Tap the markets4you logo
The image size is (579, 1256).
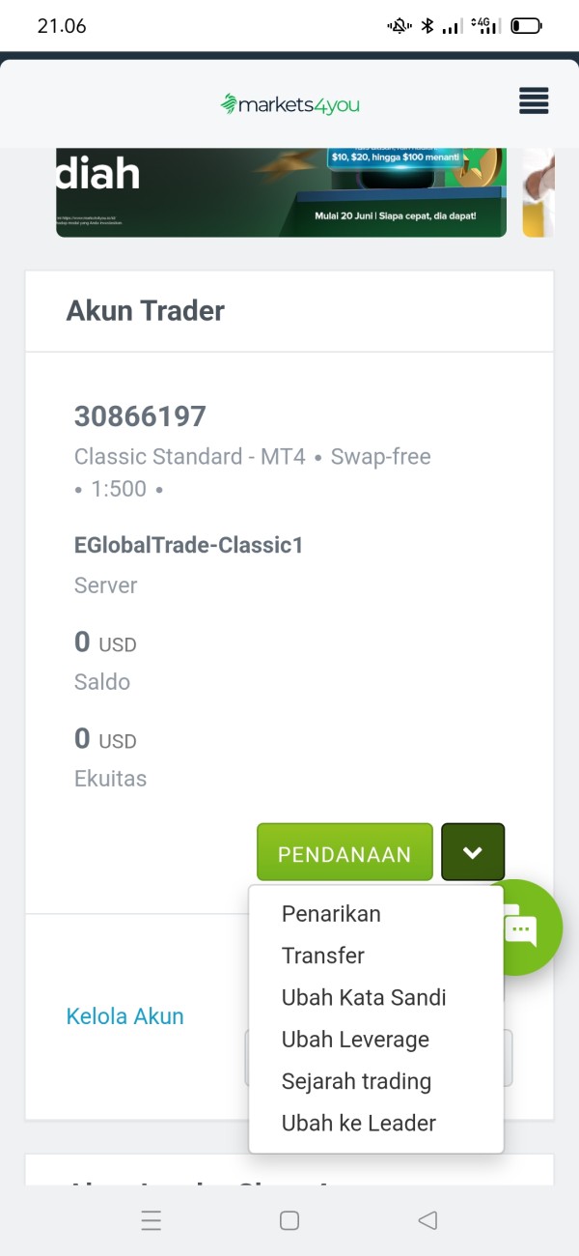tap(289, 103)
